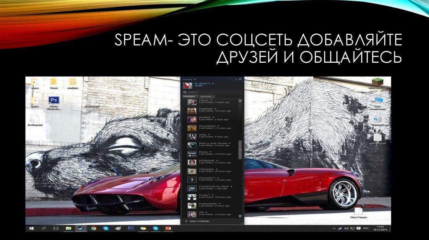Open taskbar search magnifier

(x=44, y=228)
